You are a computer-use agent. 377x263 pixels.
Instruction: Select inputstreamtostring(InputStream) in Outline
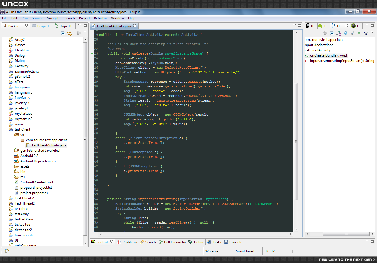(342, 61)
